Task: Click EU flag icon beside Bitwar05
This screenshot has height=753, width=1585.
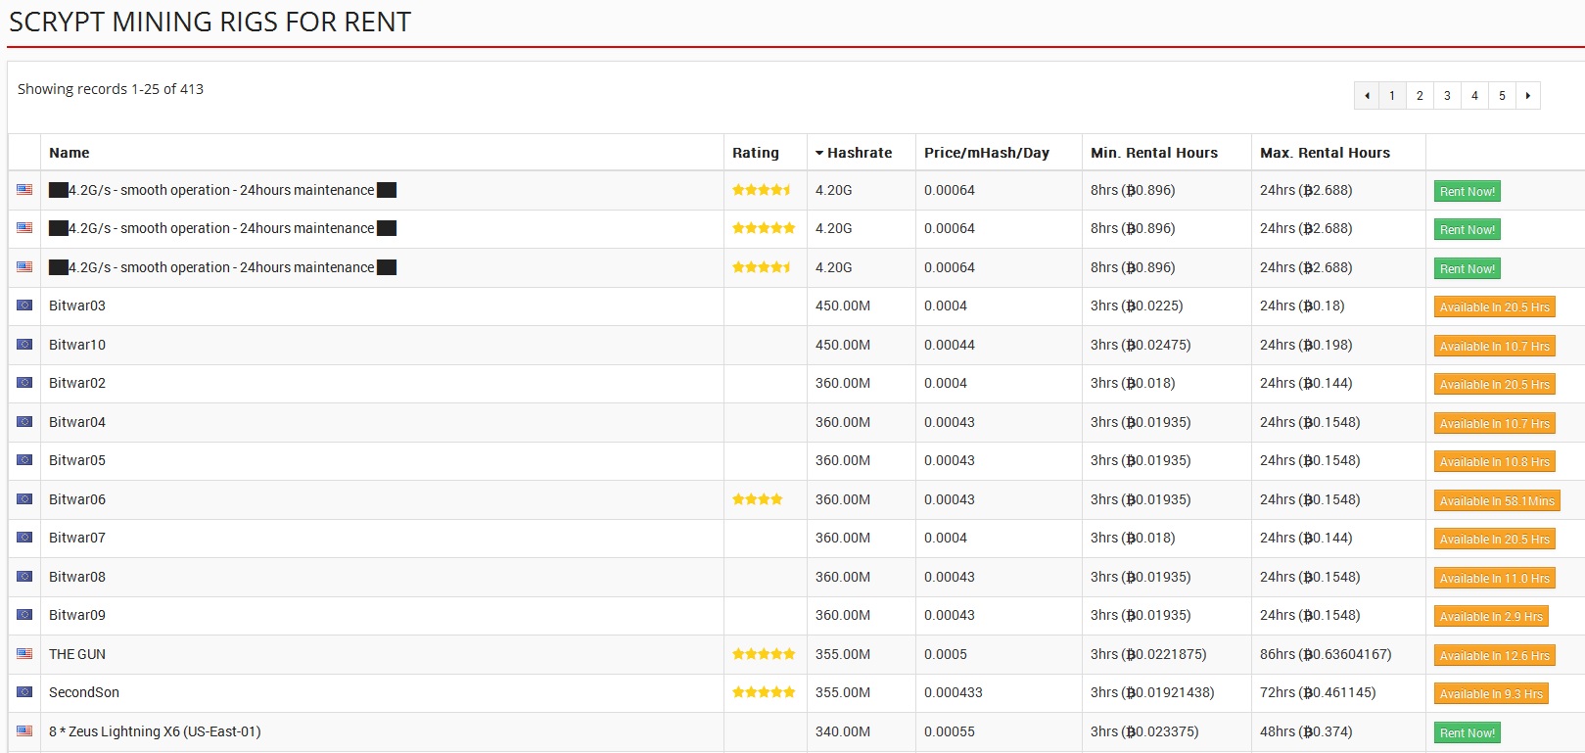Action: point(24,460)
